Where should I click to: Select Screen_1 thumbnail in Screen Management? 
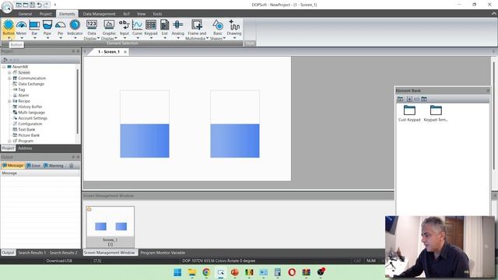[110, 226]
